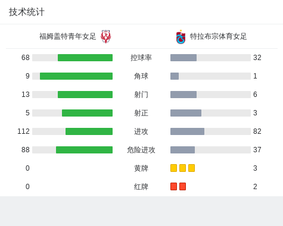Click the gray 控球率 bar for away team
The image size is (283, 226).
pos(184,58)
